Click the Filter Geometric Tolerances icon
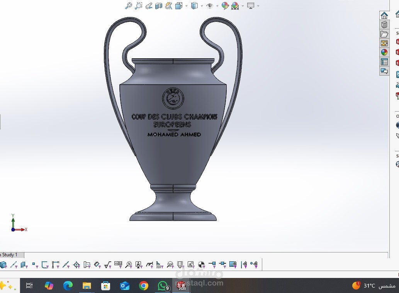Image resolution: width=399 pixels, height=293 pixels. click(x=118, y=265)
